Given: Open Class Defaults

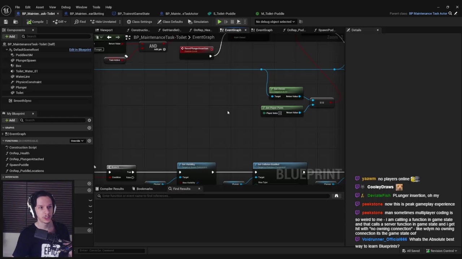Looking at the screenshot, I should (x=170, y=22).
